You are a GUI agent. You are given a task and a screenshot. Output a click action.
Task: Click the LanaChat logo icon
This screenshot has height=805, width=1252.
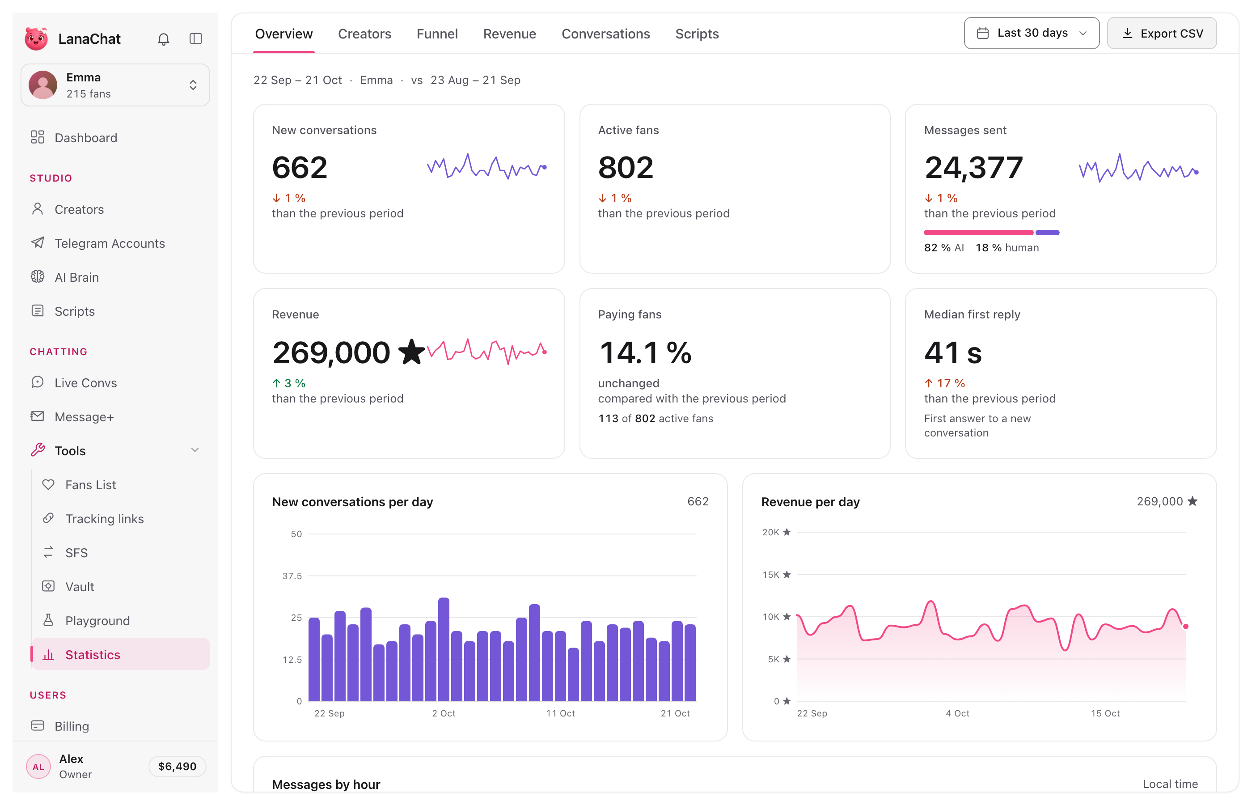pyautogui.click(x=37, y=38)
